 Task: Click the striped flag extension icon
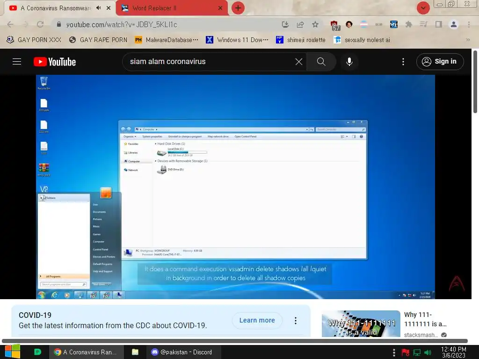364,24
